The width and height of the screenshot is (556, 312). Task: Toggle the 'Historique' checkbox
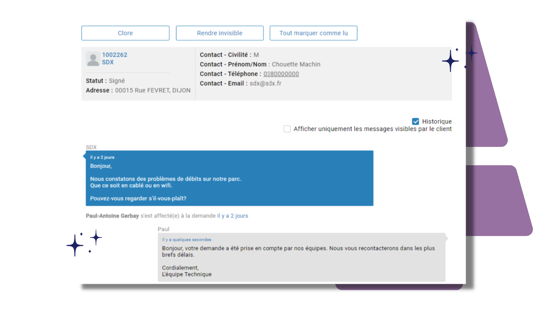pos(416,121)
